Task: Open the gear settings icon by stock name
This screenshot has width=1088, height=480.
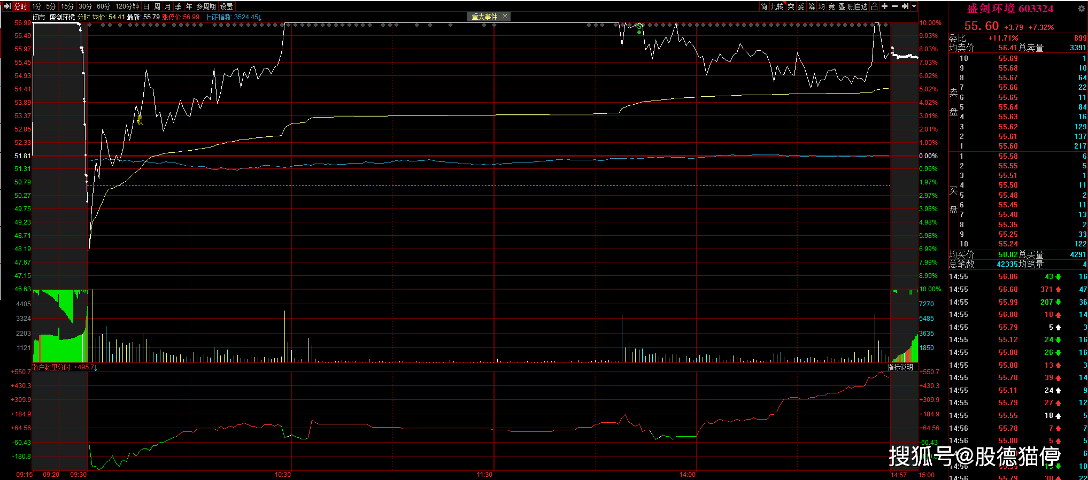Action: [1082, 9]
